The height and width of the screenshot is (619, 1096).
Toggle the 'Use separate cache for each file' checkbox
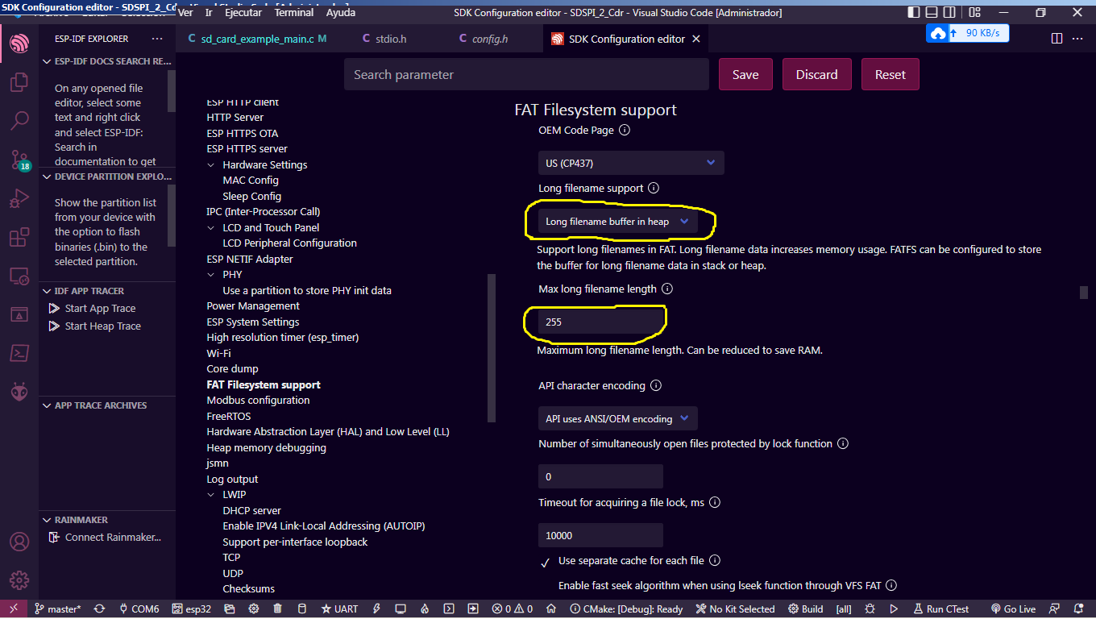tap(546, 561)
